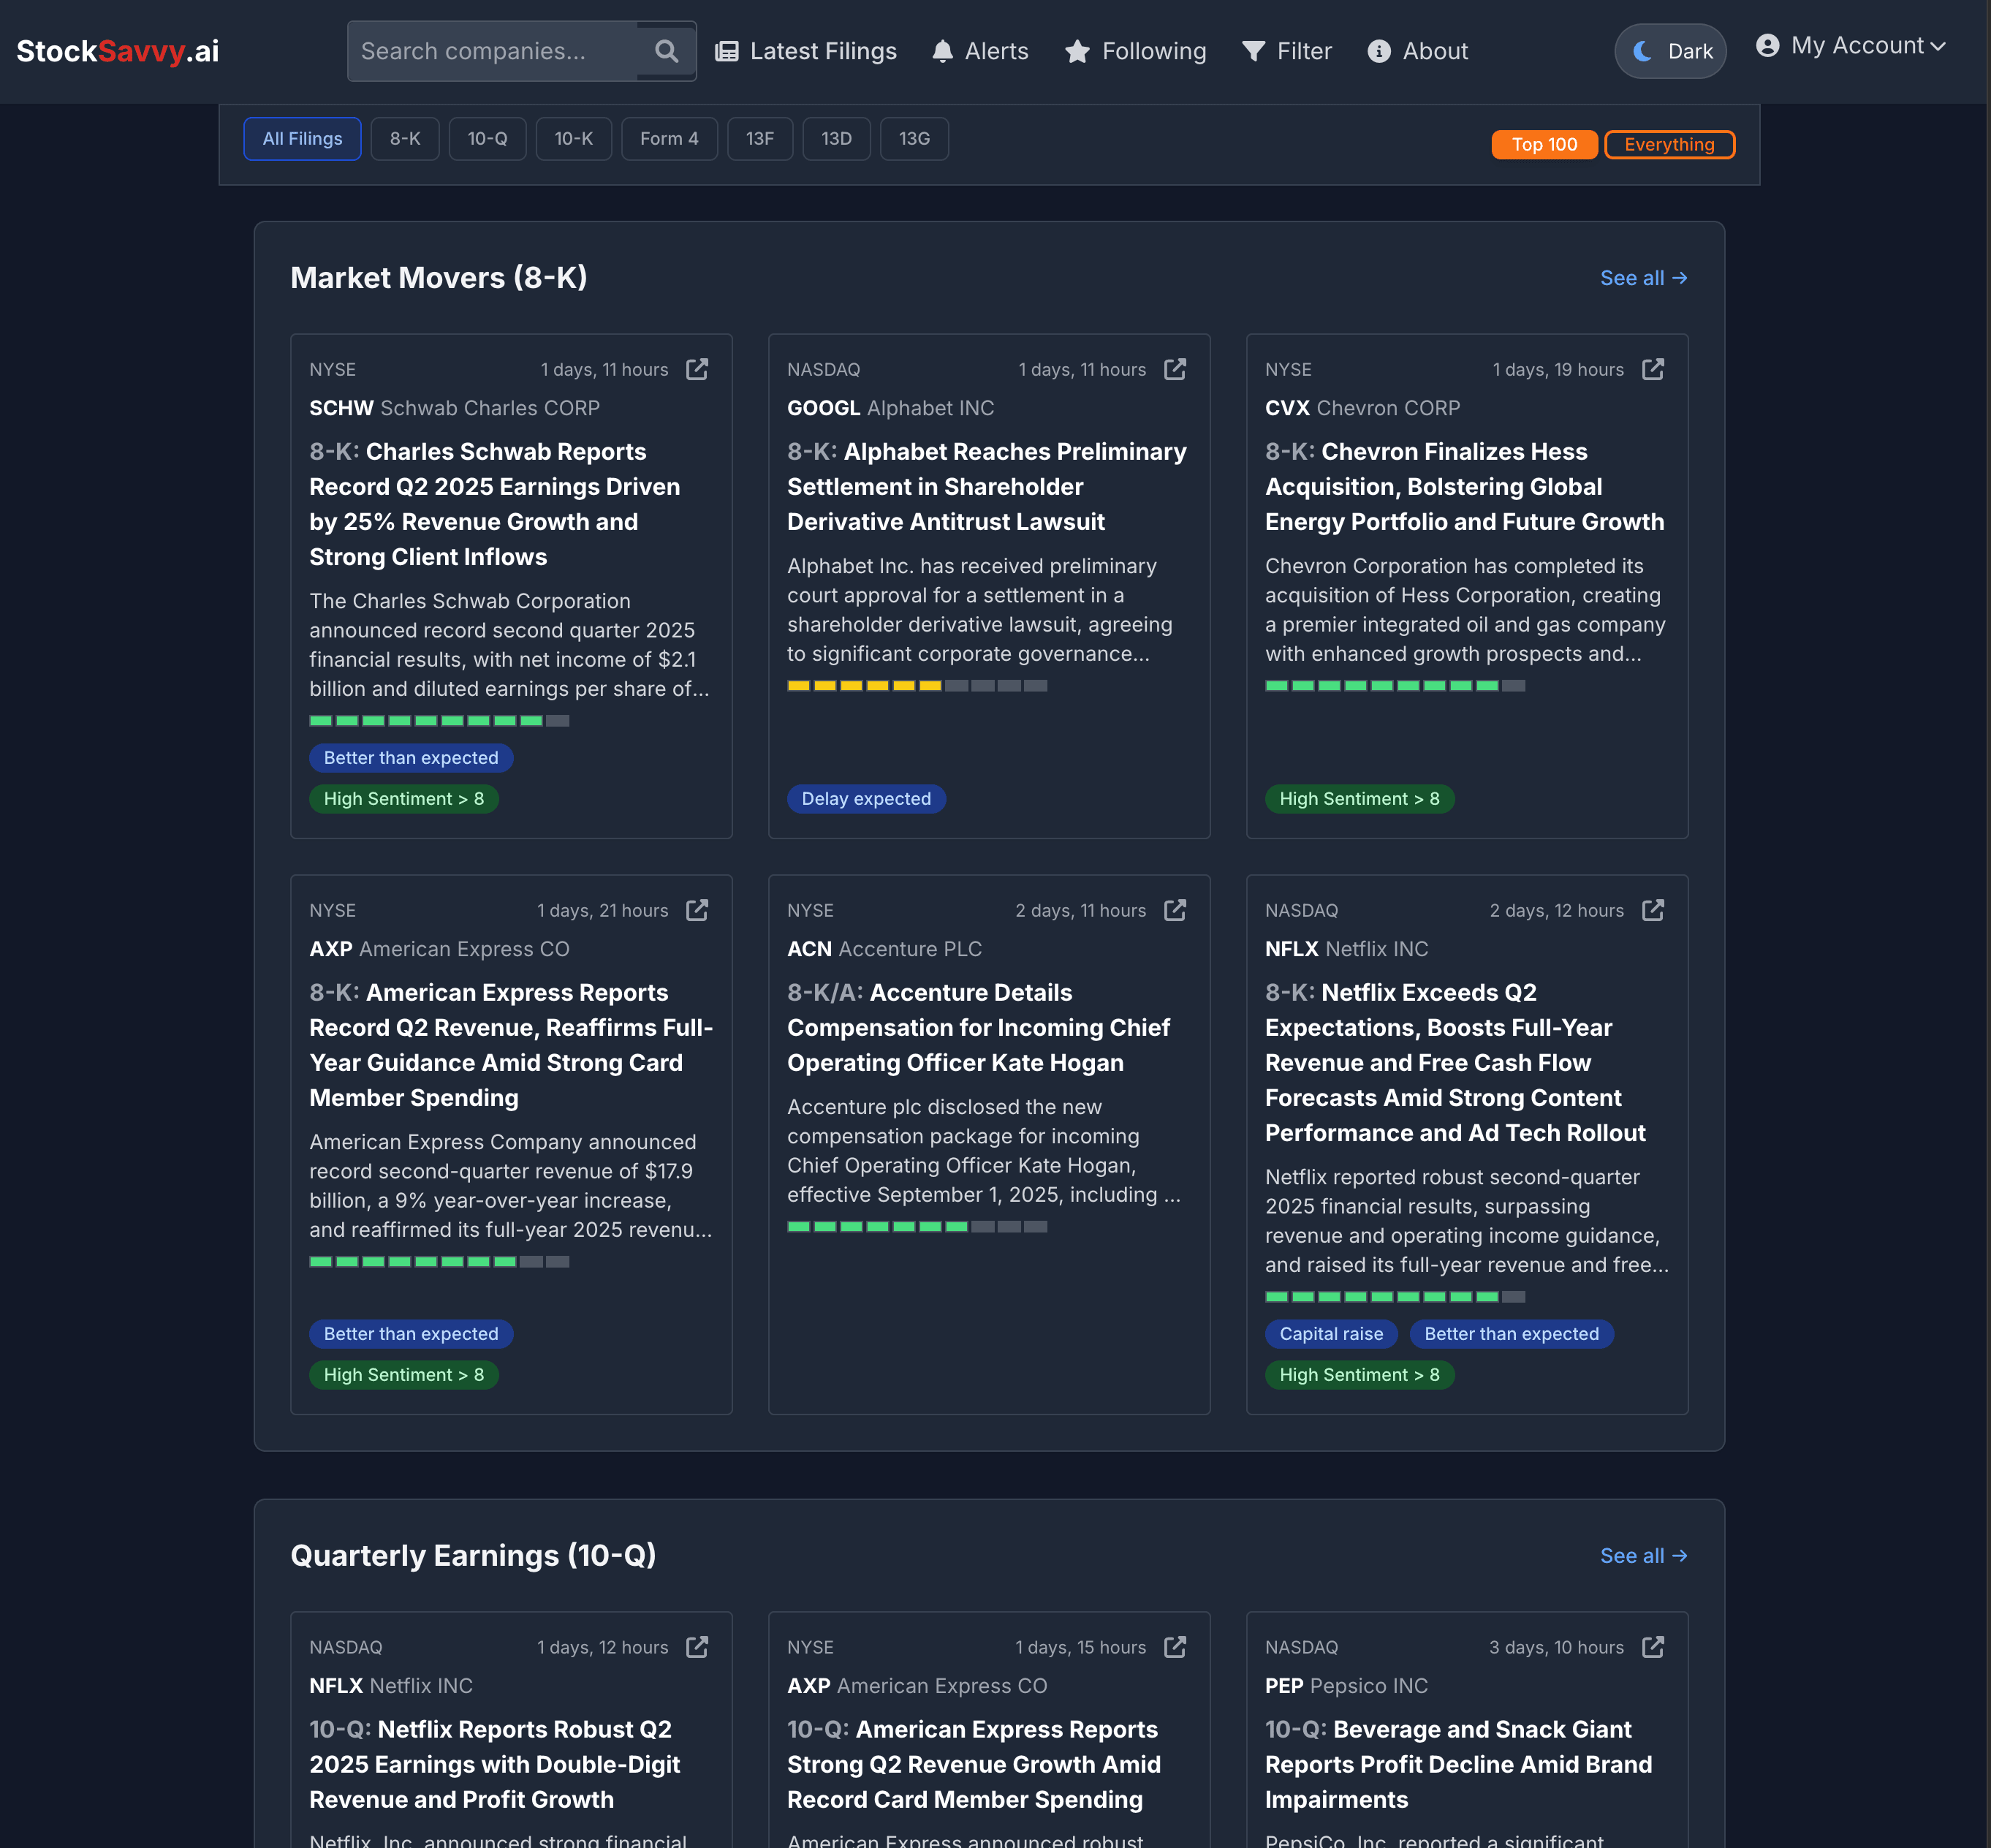
Task: Open Accenture Kate Hogan compensation headline
Action: pos(979,1028)
